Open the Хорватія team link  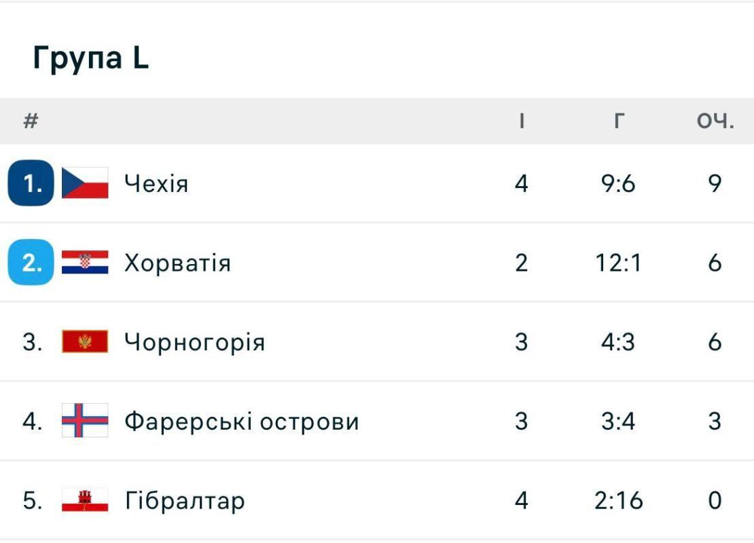177,263
